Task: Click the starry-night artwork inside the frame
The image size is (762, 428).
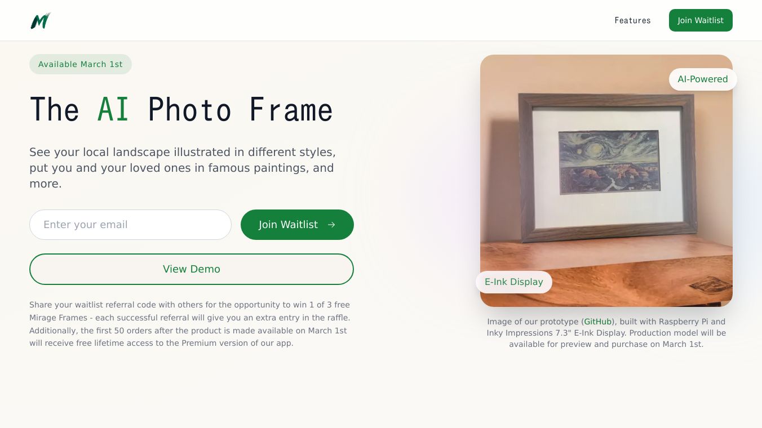Action: click(609, 162)
